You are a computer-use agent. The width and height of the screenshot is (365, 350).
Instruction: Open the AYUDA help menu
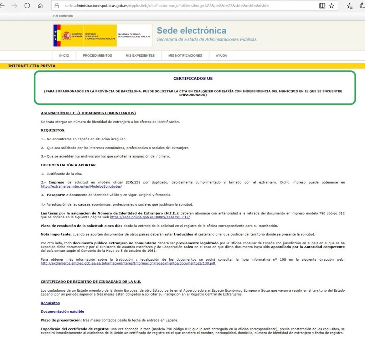tap(221, 56)
